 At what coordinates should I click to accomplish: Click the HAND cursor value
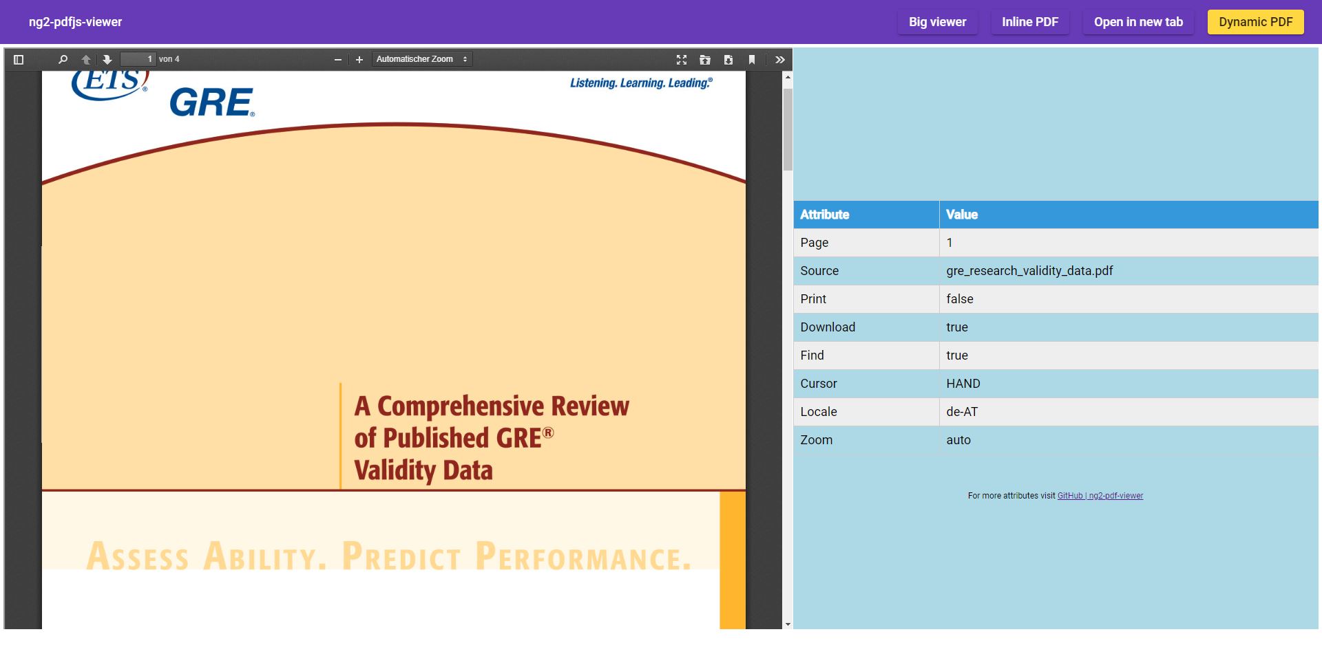click(1129, 384)
